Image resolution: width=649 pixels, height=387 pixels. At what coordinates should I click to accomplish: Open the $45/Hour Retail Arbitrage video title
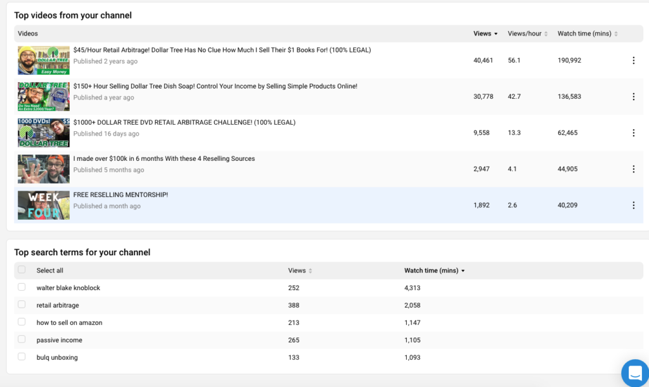pyautogui.click(x=222, y=50)
